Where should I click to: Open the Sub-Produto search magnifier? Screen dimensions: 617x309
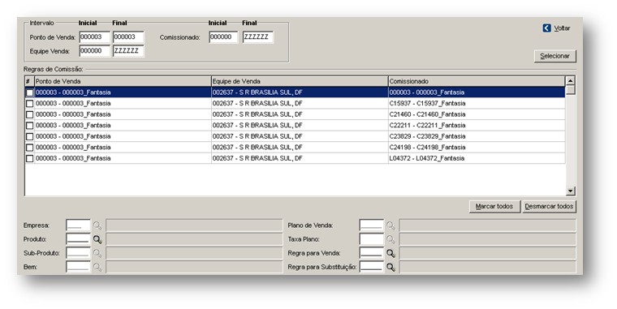(97, 253)
